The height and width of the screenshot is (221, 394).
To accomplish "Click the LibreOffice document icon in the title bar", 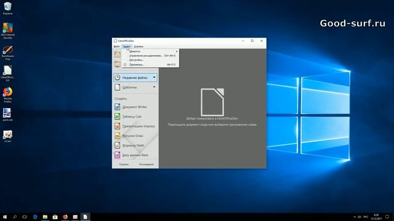I will 115,41.
